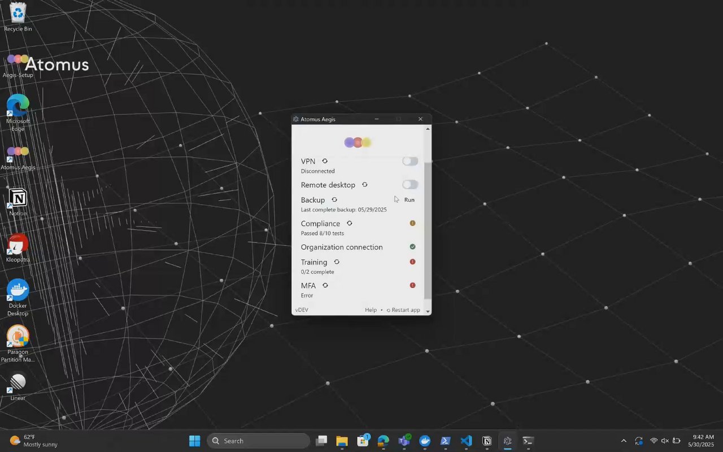Select the Microsoft Edge desktop shortcut
Image resolution: width=723 pixels, height=452 pixels.
(x=18, y=113)
